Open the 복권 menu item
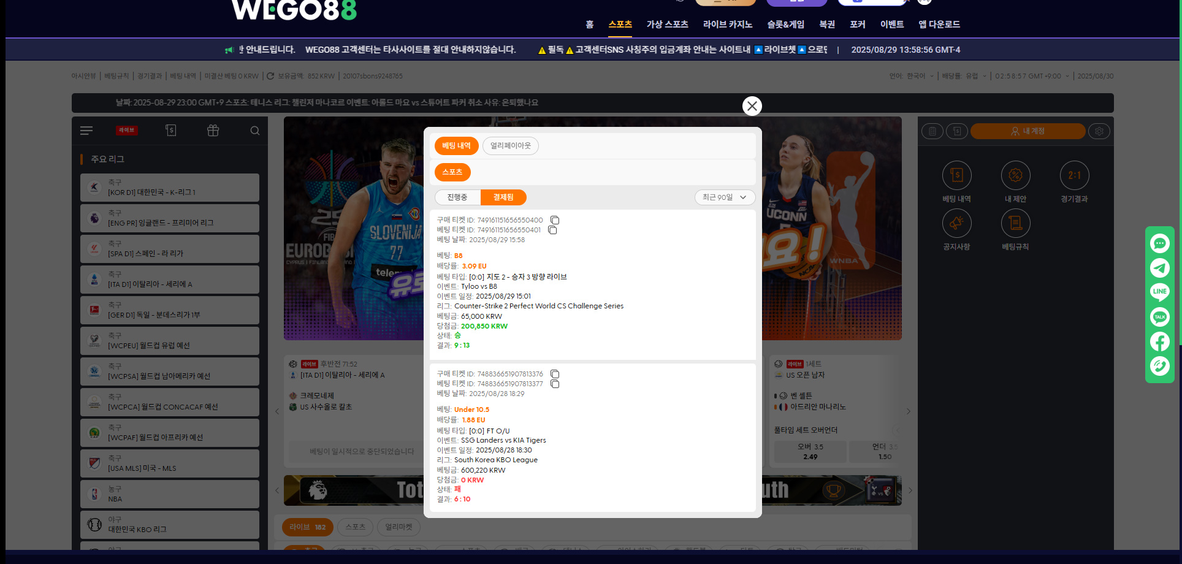Screen dimensions: 1182x564 coord(827,25)
